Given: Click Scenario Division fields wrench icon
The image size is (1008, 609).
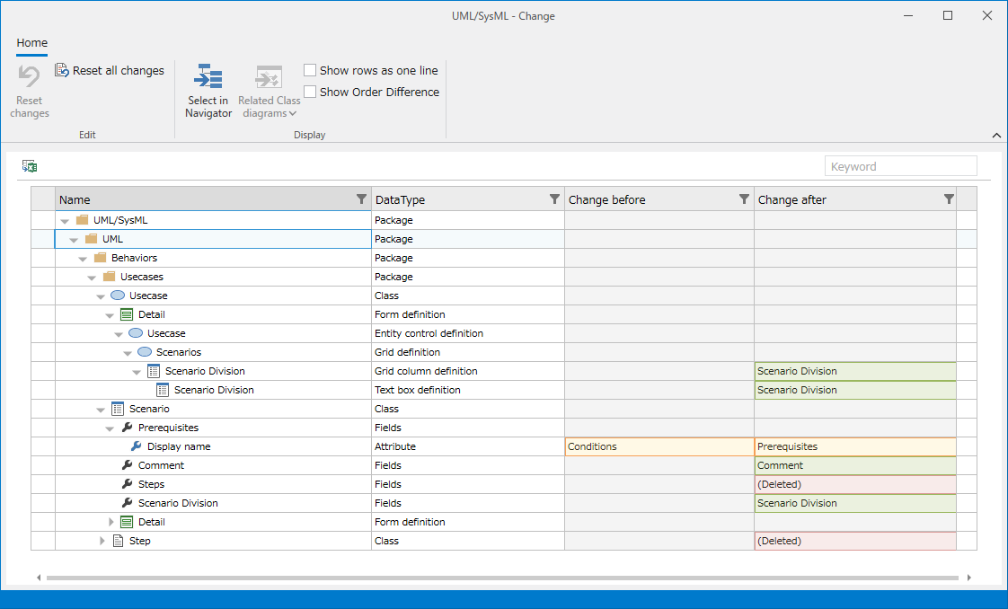Looking at the screenshot, I should tap(128, 502).
